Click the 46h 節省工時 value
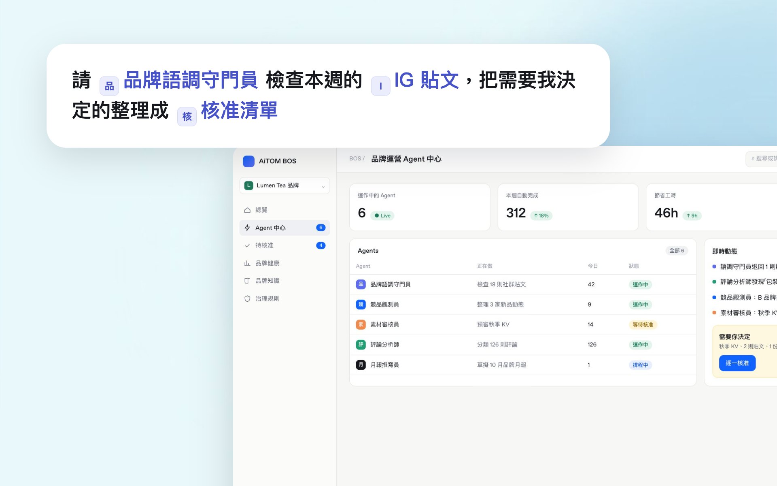777x486 pixels. click(x=666, y=213)
